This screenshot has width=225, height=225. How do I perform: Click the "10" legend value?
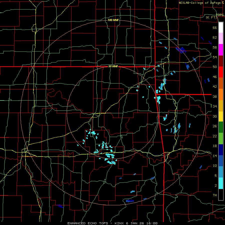(x=215, y=166)
